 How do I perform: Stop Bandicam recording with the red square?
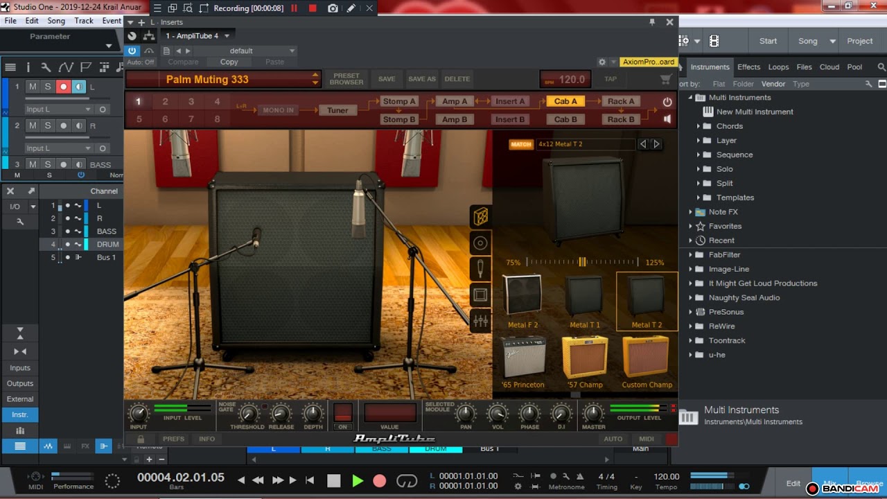[313, 8]
